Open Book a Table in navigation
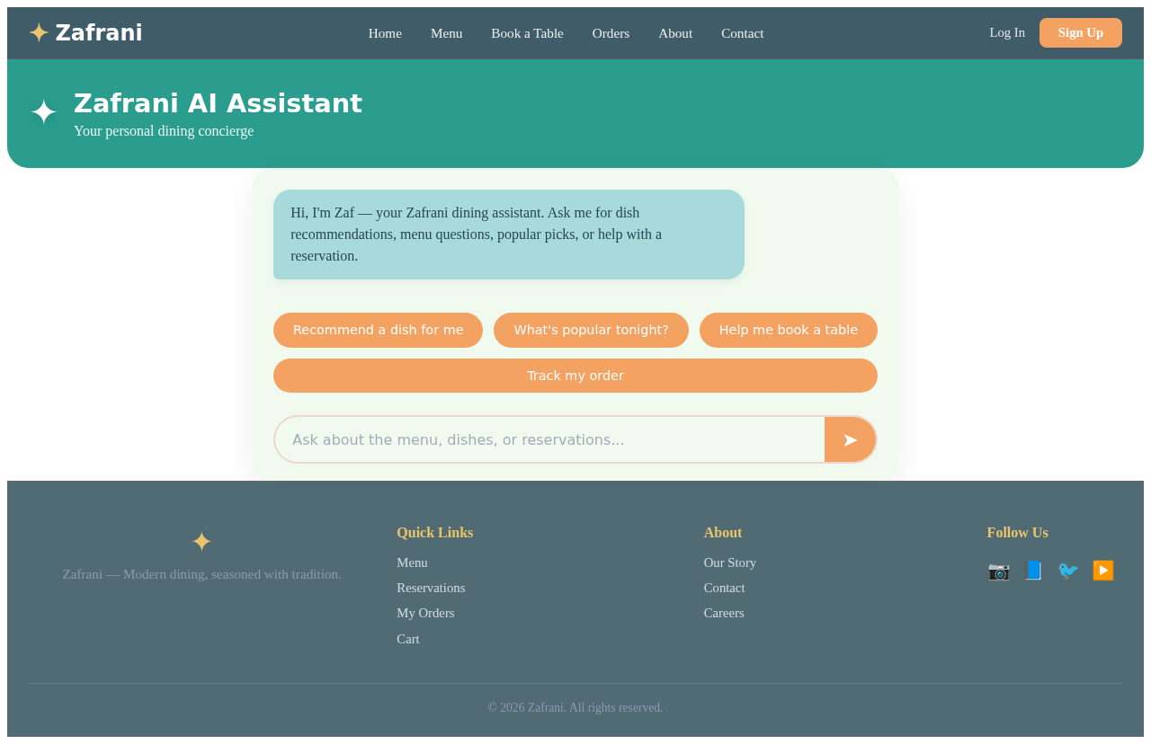This screenshot has width=1151, height=744. (x=527, y=33)
